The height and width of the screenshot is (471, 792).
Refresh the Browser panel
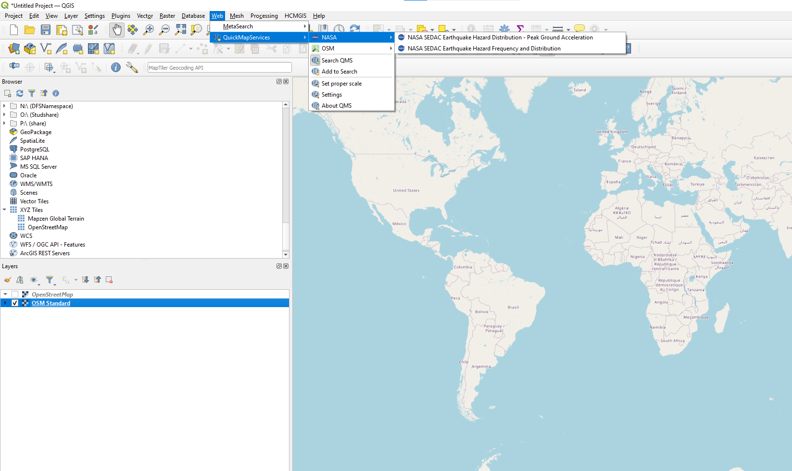pos(20,93)
